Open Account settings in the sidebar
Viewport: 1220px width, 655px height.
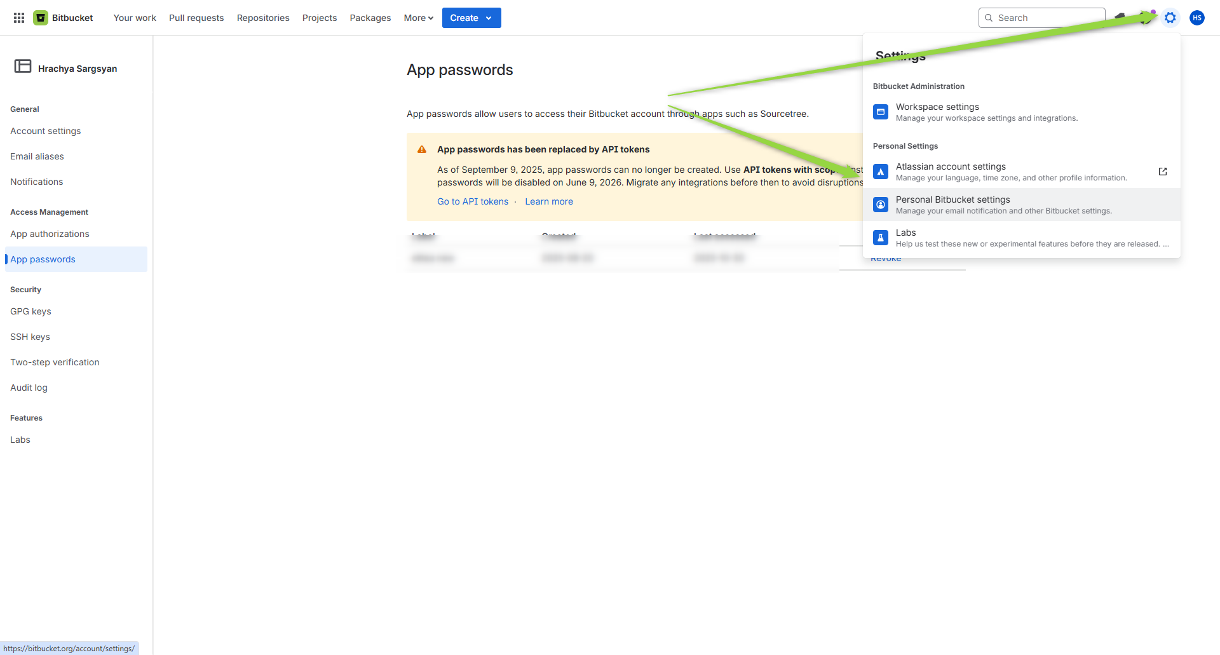(x=46, y=131)
